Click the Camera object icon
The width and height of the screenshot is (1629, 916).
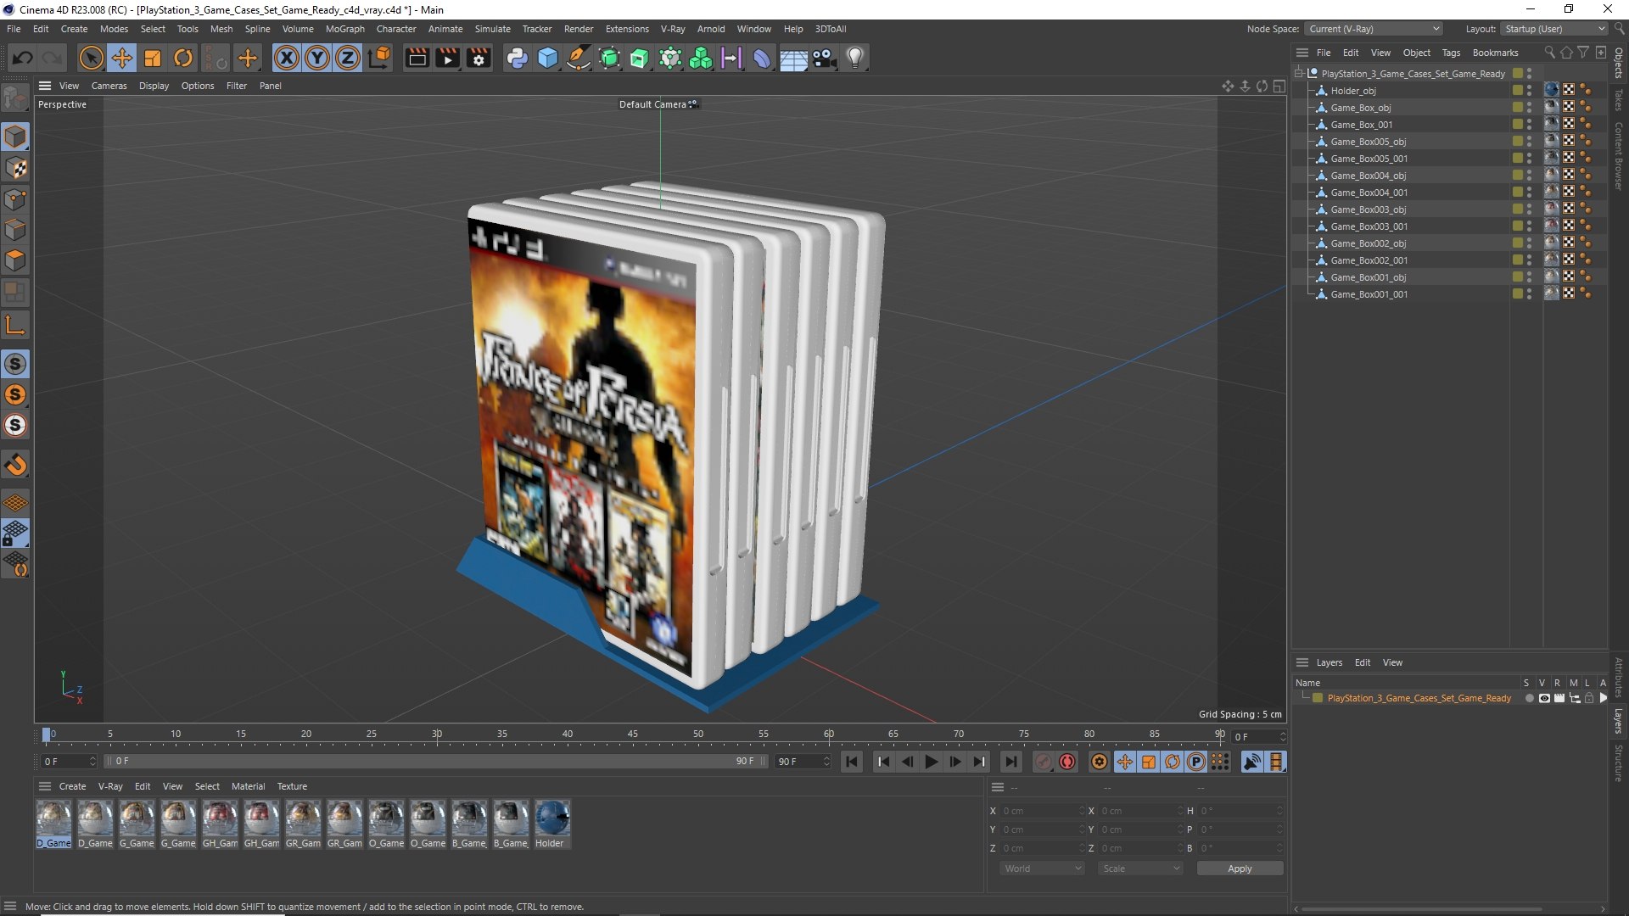tap(824, 58)
